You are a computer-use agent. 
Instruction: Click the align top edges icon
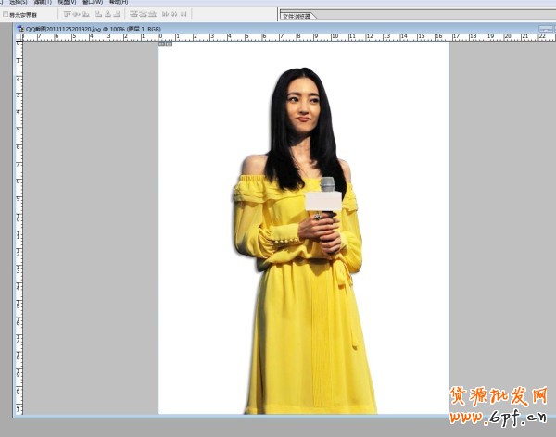click(x=67, y=15)
